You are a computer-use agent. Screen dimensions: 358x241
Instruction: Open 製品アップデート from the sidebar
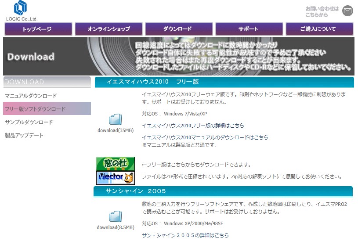click(x=24, y=135)
